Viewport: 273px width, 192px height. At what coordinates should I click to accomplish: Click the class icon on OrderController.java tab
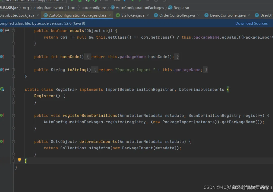click(156, 15)
